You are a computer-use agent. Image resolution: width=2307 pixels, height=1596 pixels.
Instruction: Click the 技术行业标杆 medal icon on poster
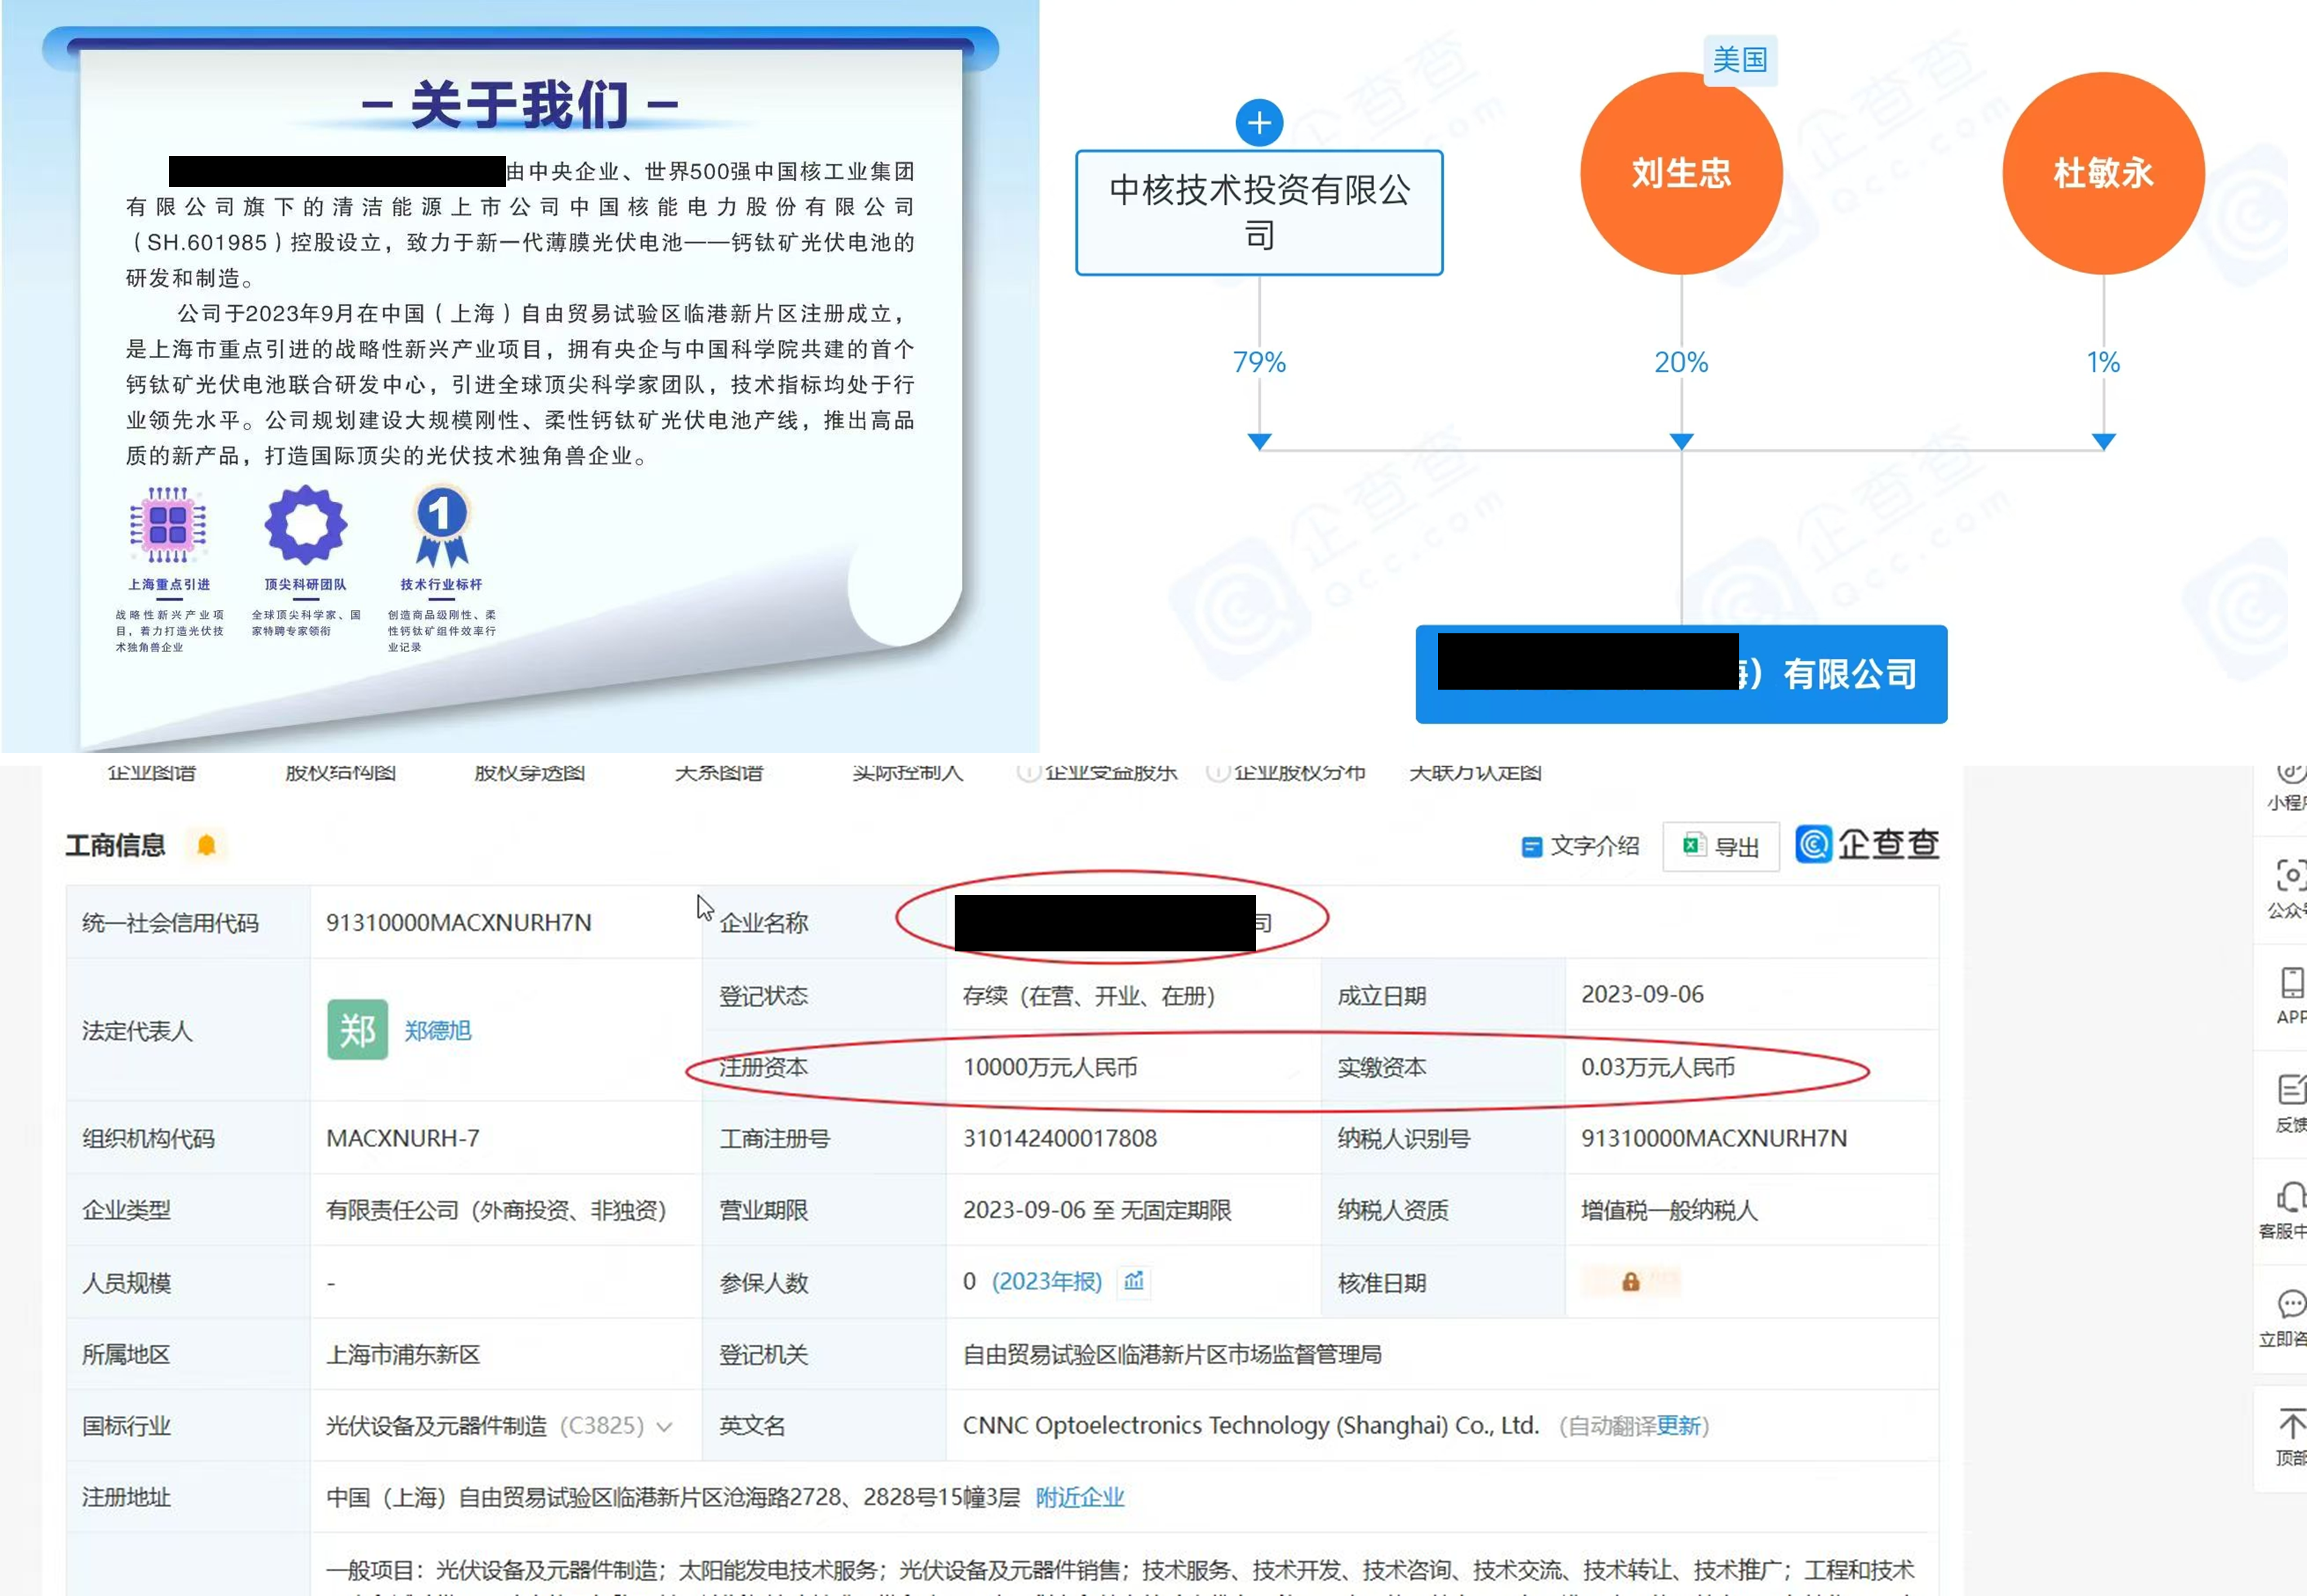pos(441,525)
